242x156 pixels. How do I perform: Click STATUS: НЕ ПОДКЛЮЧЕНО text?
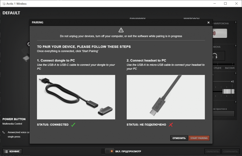click(146, 125)
